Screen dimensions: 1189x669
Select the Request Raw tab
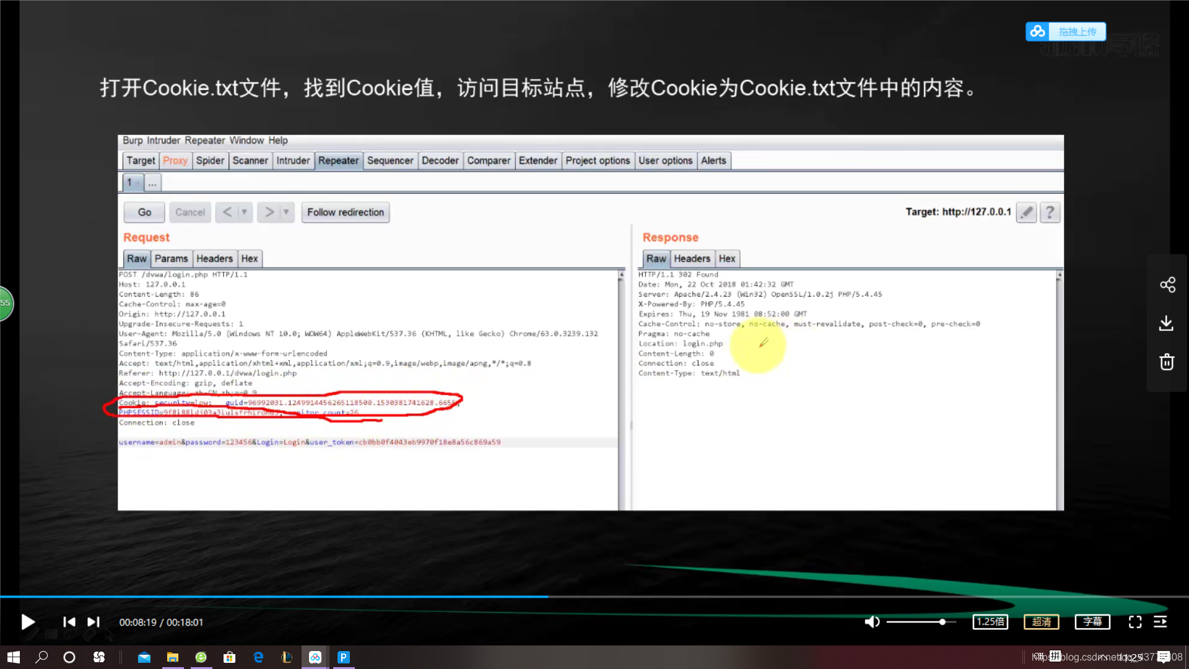coord(137,258)
